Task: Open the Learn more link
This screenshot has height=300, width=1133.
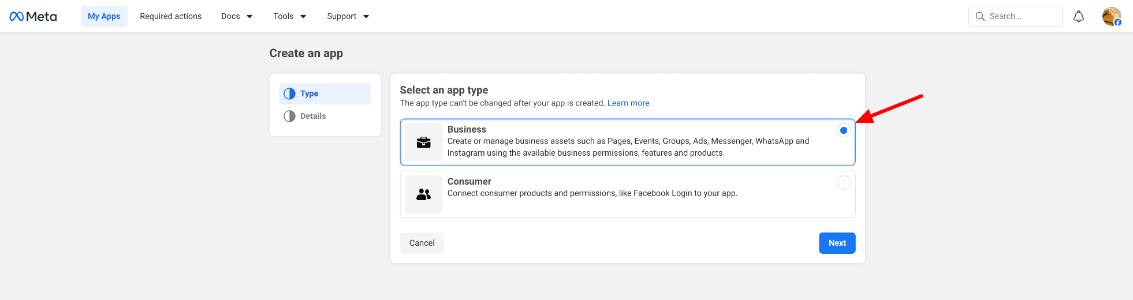Action: click(x=628, y=103)
